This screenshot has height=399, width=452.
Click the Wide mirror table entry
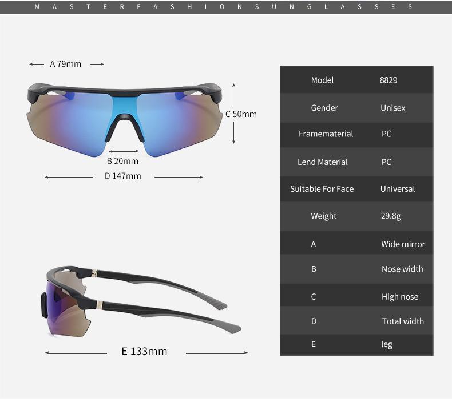[403, 244]
